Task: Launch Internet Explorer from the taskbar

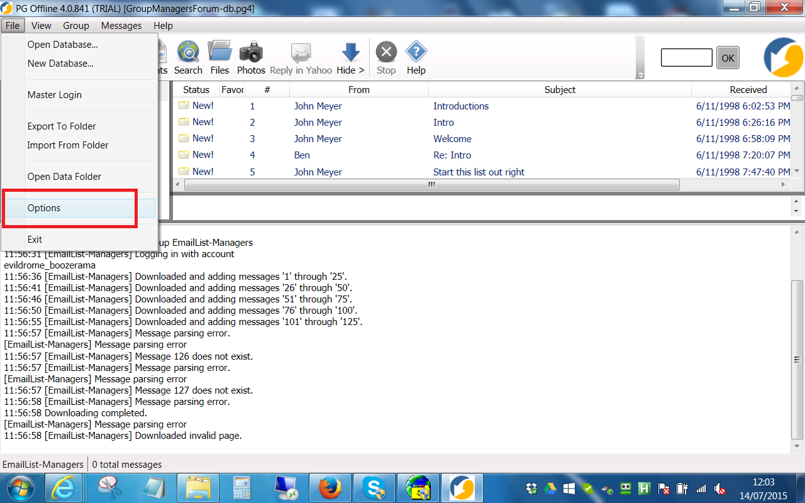Action: (x=65, y=488)
